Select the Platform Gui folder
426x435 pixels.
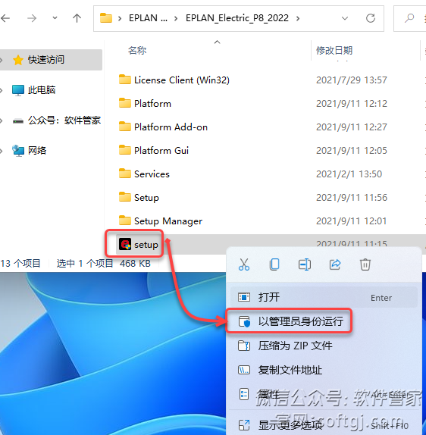tap(161, 151)
